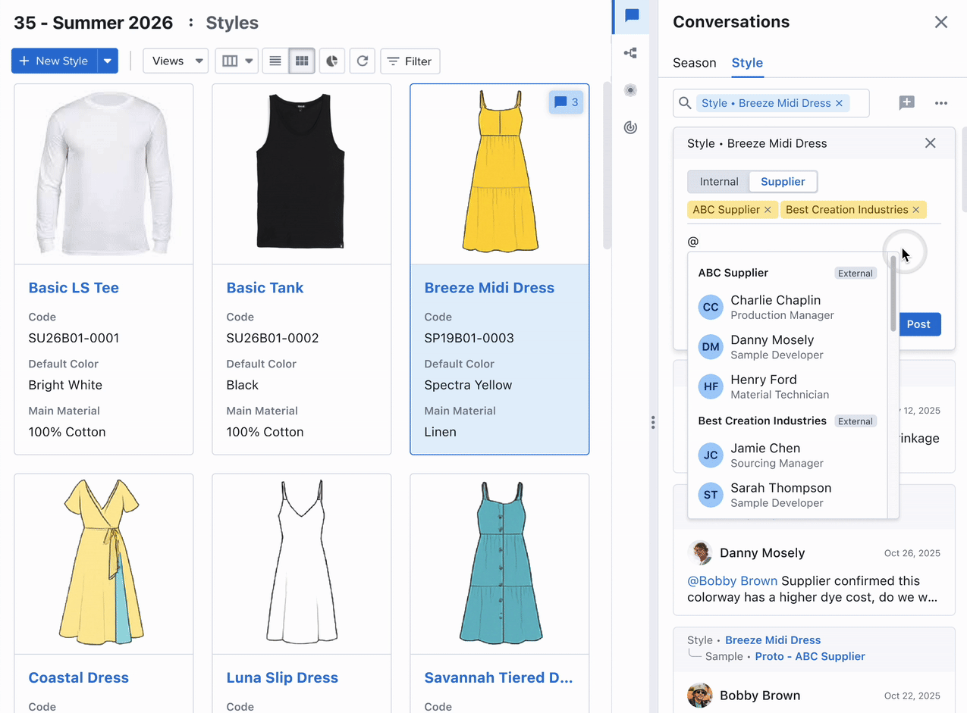Mention Charlie Chaplin from the list
Screen dimensions: 967x713
[787, 307]
